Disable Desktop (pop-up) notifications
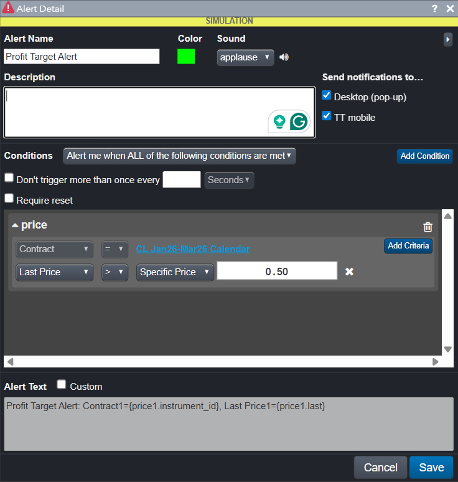 click(327, 96)
